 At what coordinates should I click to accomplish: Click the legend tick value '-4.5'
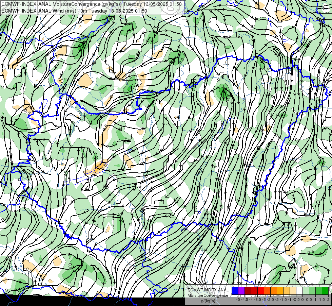tap(245, 300)
